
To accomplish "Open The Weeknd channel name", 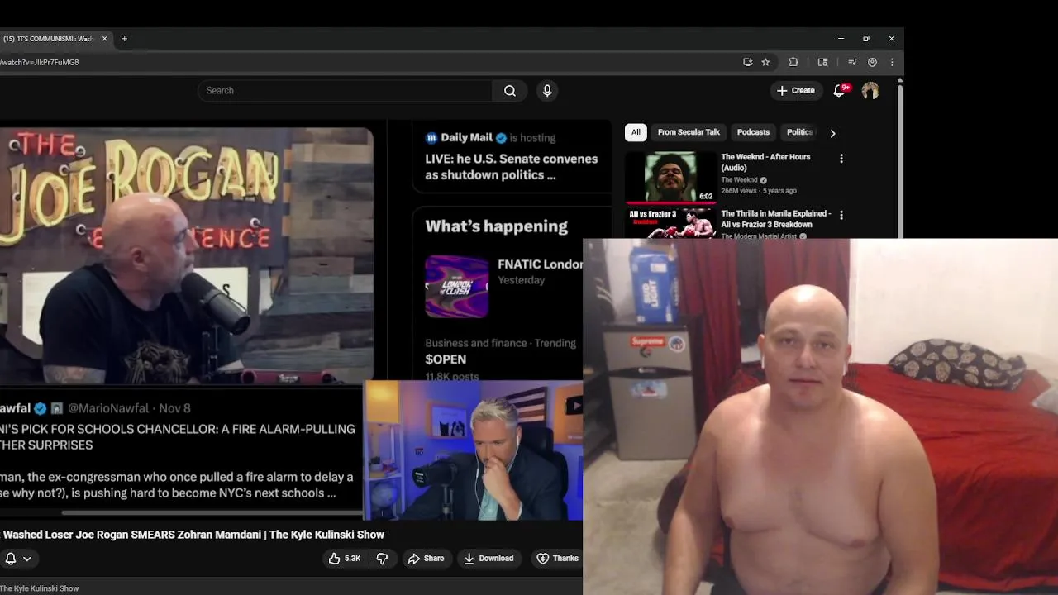I will point(739,180).
